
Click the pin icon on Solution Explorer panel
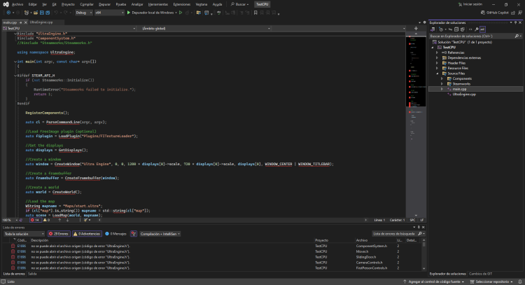pos(516,22)
